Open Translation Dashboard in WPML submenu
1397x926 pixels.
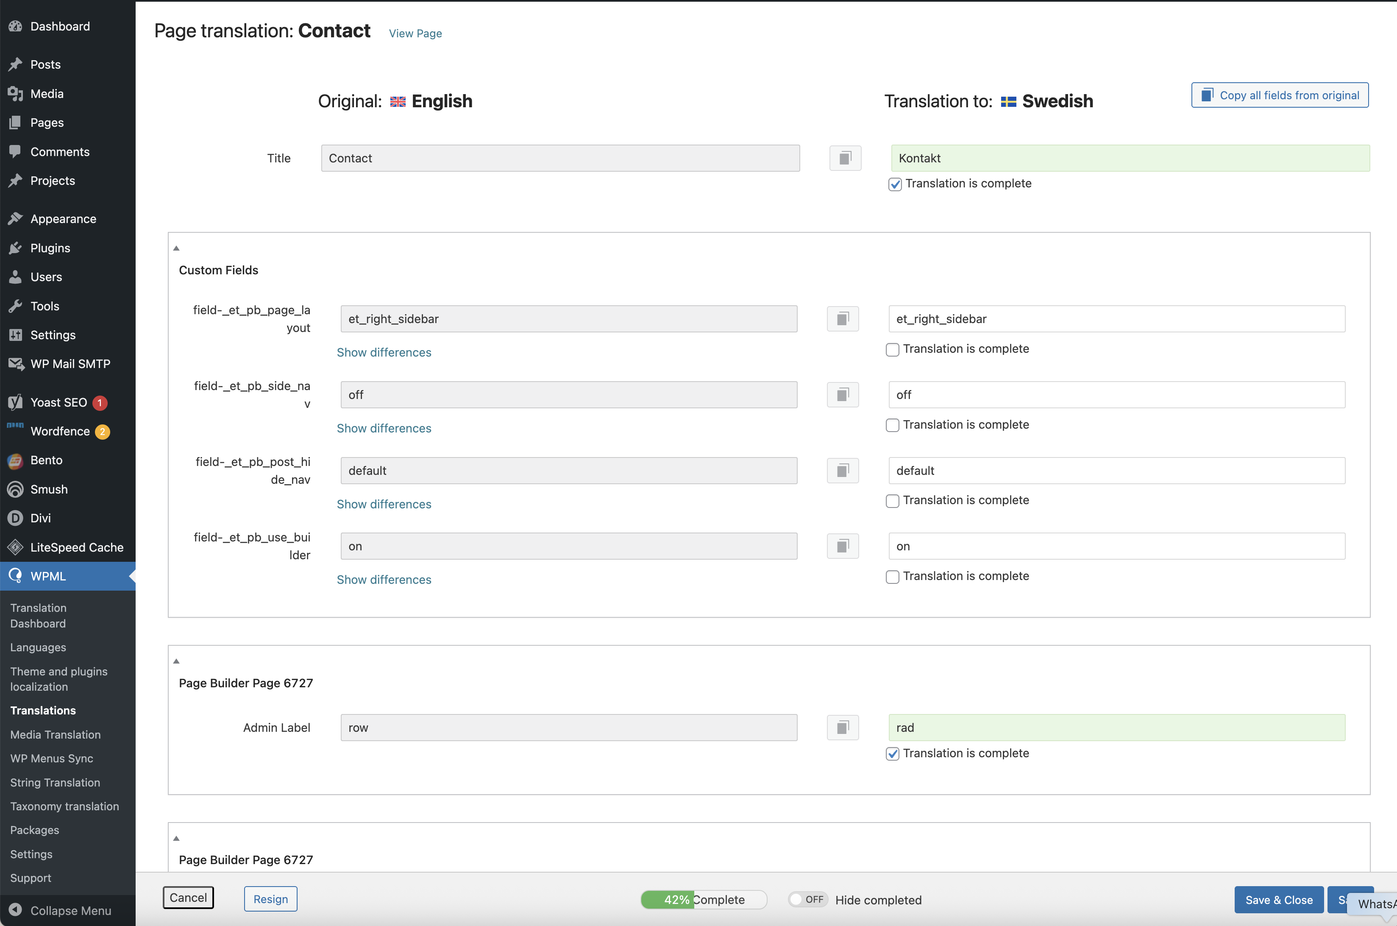(38, 615)
